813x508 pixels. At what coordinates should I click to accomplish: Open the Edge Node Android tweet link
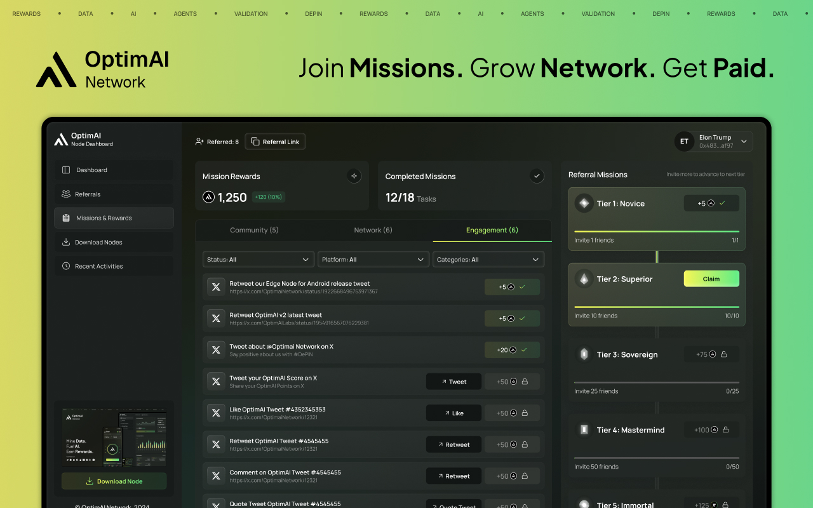coord(304,291)
